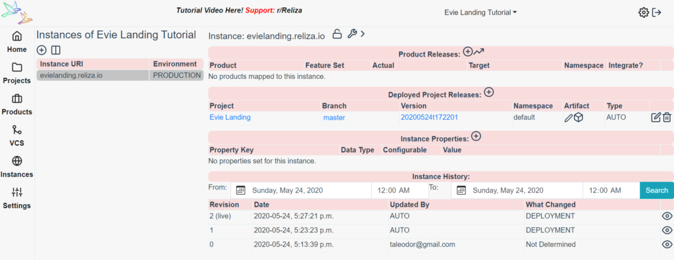Open Projects in sidebar
Viewport: 674px width, 260px height.
pyautogui.click(x=16, y=74)
